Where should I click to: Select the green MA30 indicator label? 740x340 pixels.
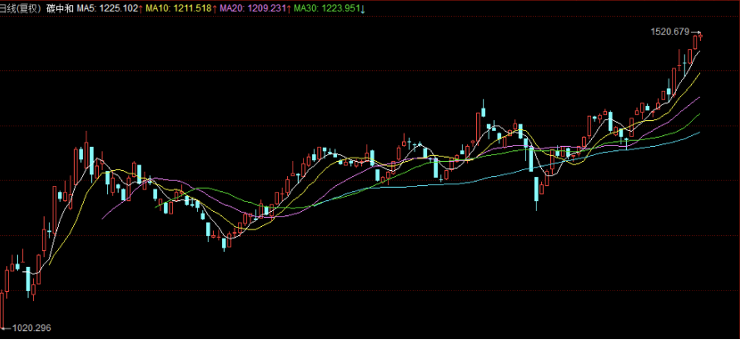[327, 9]
